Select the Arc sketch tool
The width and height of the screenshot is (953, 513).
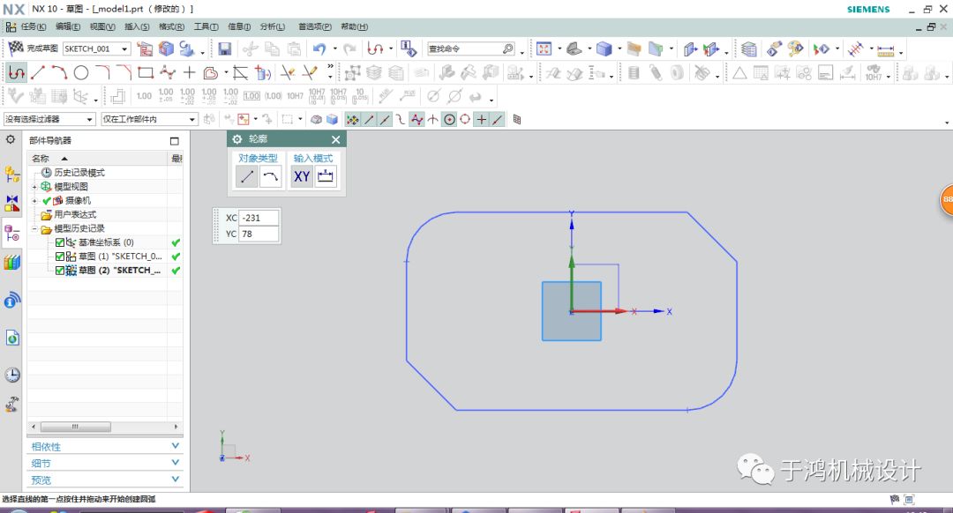tap(59, 73)
